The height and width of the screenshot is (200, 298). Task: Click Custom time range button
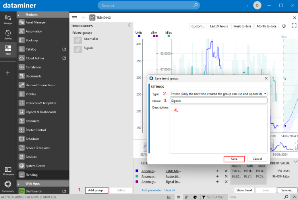(x=198, y=26)
